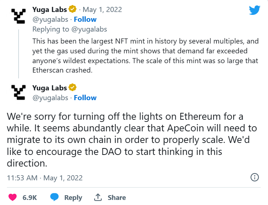
Task: Click the Twitter bird logo
Action: click(255, 11)
